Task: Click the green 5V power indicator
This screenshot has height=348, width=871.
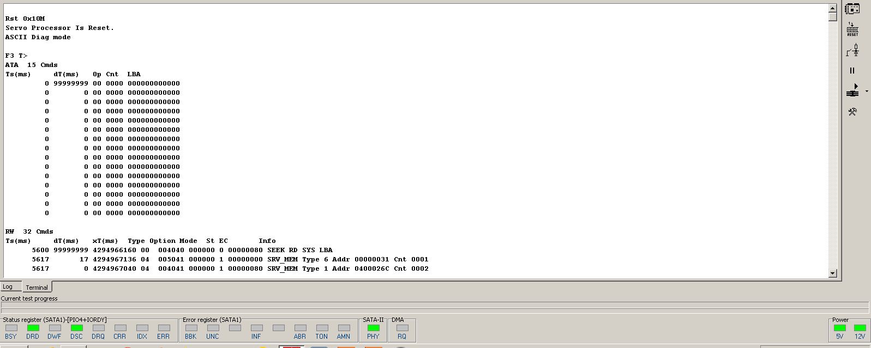Action: (840, 328)
